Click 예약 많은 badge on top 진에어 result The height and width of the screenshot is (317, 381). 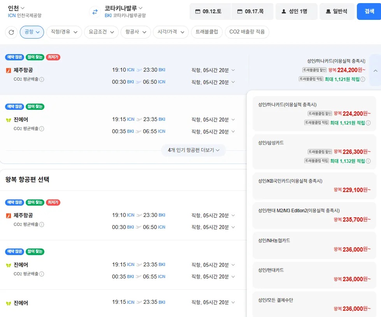pos(14,106)
